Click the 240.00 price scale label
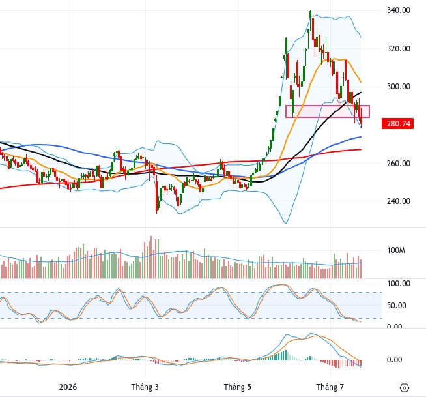Viewport: 426px width, 397px height. pos(399,201)
